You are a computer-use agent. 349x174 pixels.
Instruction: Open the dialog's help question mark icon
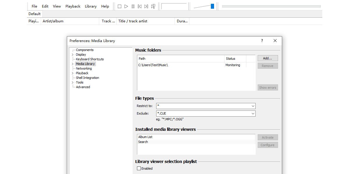click(x=262, y=41)
